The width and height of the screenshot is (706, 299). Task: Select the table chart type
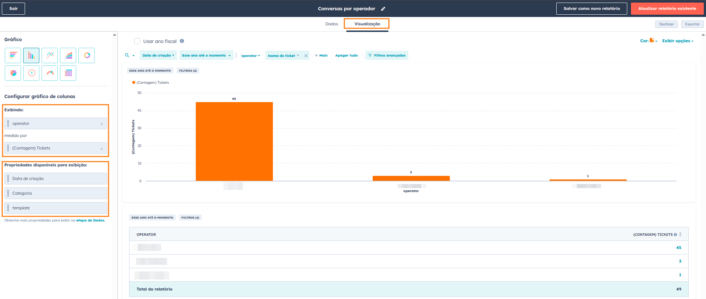pyautogui.click(x=68, y=73)
